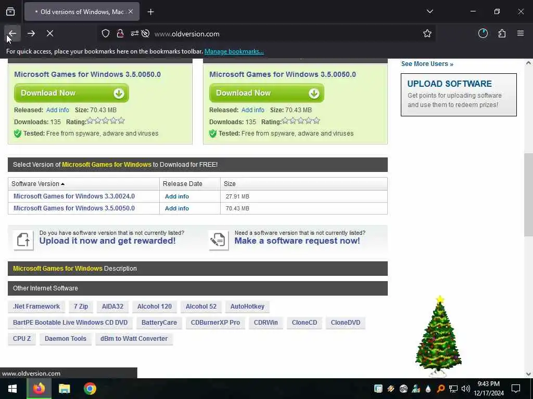This screenshot has height=399, width=533.
Task: Select the Old versions of Windows tab
Action: tap(82, 11)
